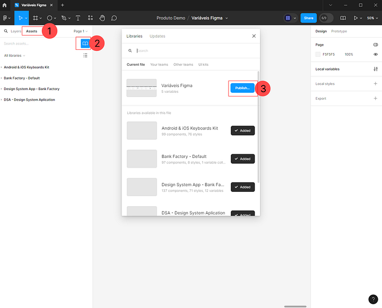382x308 pixels.
Task: Click the search icon in Libraries dialog
Action: (130, 51)
